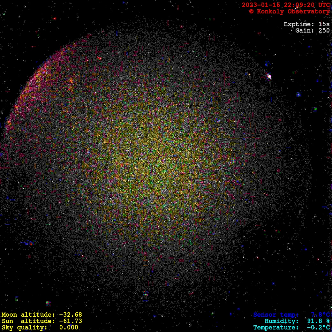This screenshot has height=332, width=332.
Task: Click the multicolored spot at bottom center
Action: (x=146, y=294)
